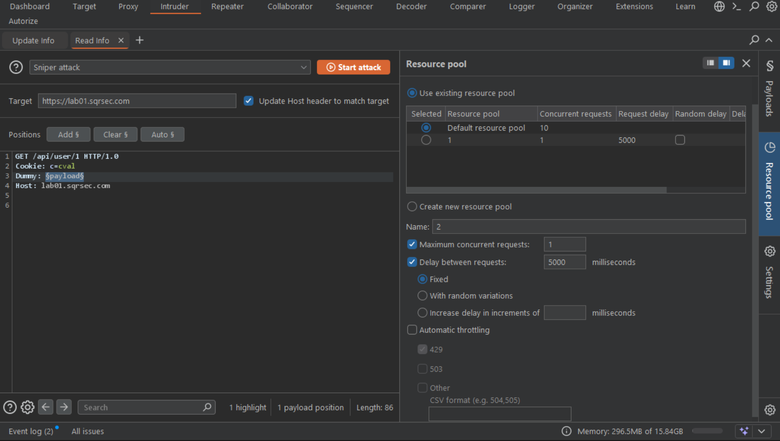Open request editor gear settings
Screen dimensions: 780x441
[27, 407]
